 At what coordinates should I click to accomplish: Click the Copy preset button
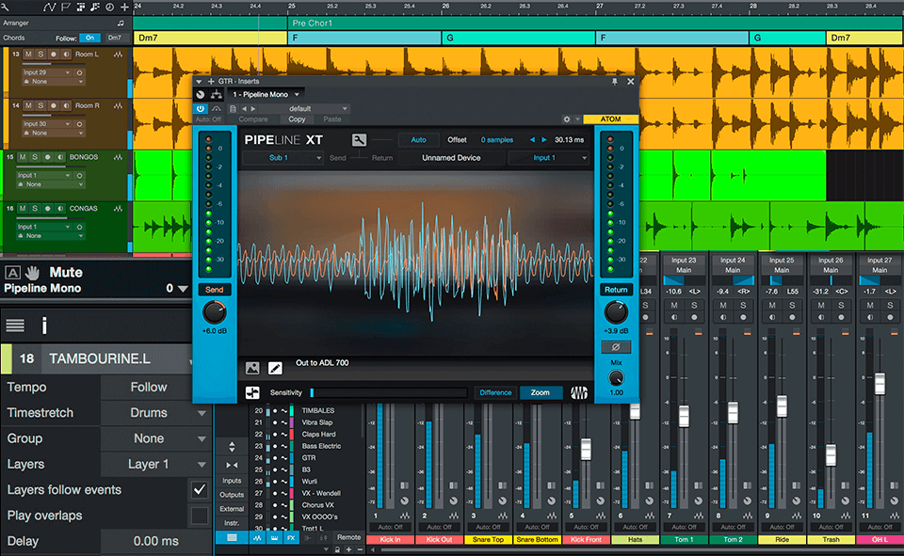(297, 119)
